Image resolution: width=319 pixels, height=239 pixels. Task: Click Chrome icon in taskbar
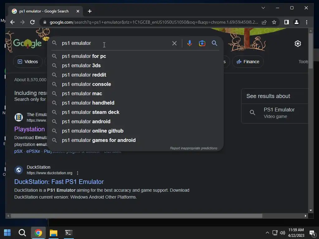[38, 233]
